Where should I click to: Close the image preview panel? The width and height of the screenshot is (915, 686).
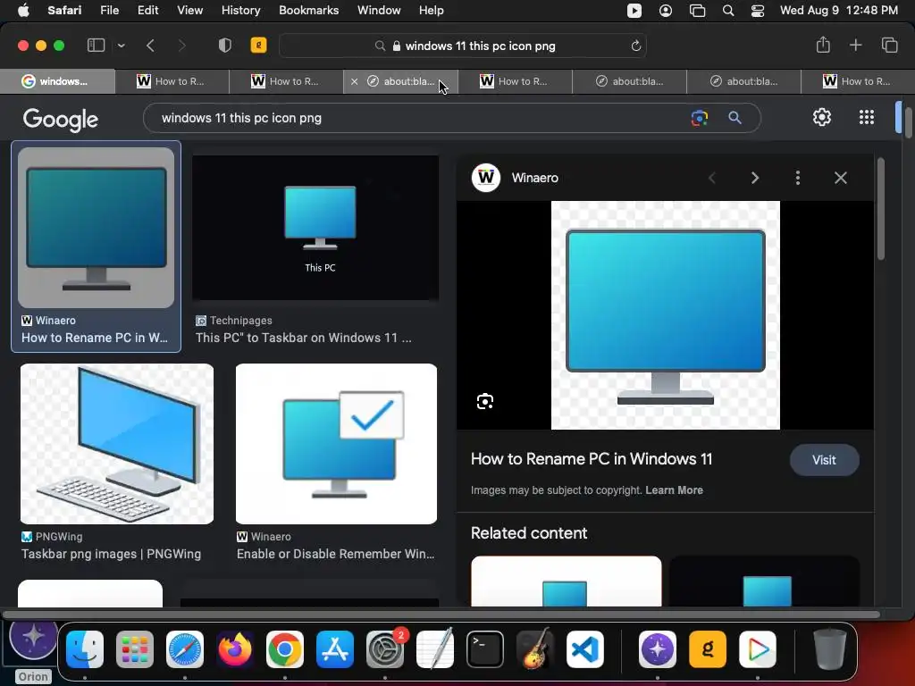point(840,178)
